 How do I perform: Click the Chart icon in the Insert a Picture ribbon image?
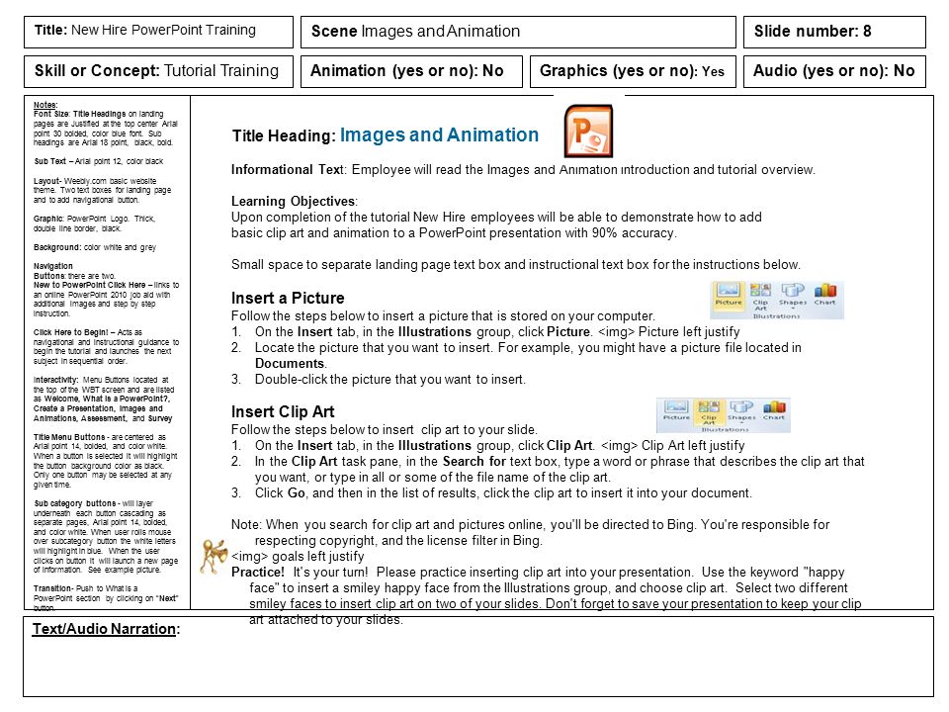click(x=824, y=295)
